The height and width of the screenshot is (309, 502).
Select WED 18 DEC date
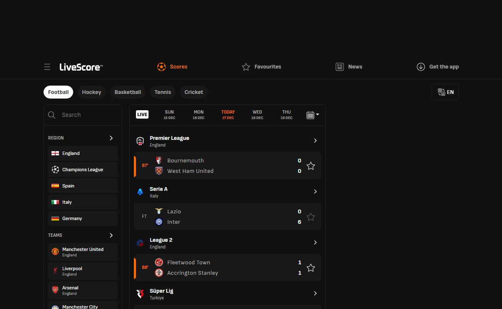257,115
